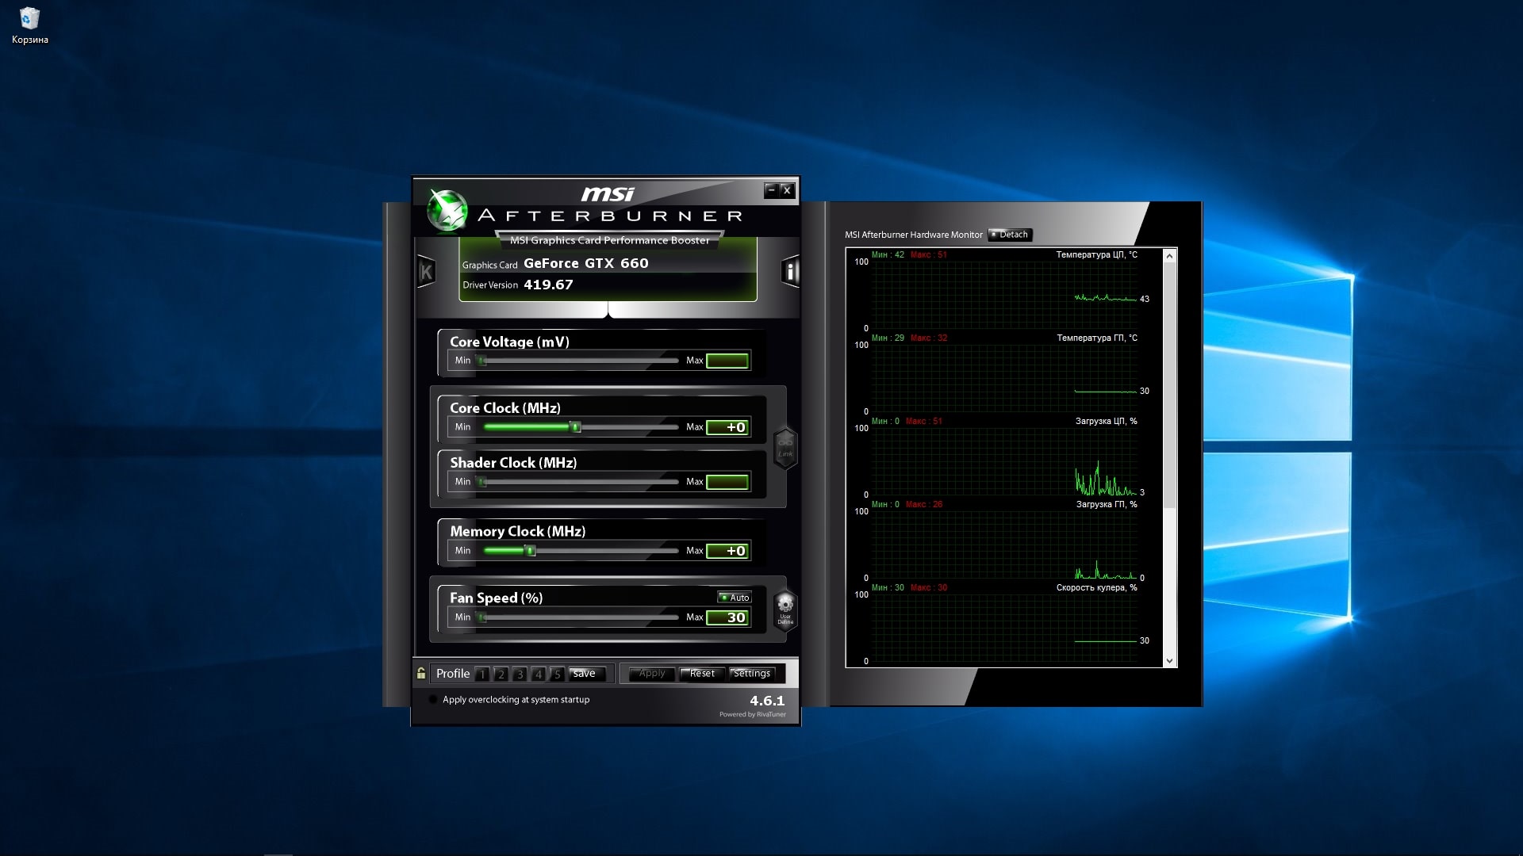Click the User Define gear icon

[785, 609]
